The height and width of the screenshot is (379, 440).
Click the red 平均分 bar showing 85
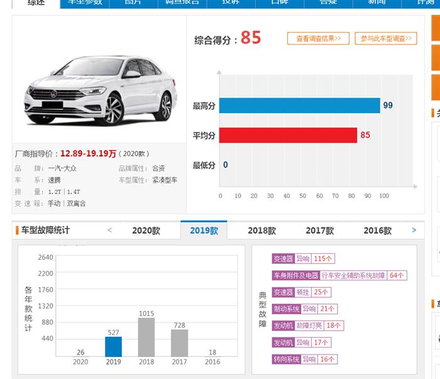(x=288, y=135)
